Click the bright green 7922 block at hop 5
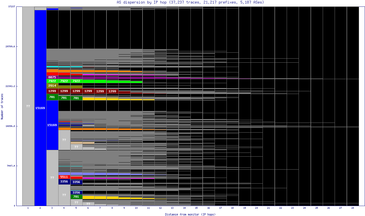 click(x=76, y=81)
